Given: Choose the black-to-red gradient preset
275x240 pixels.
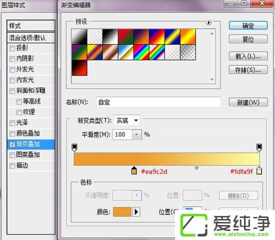Looking at the screenshot, I should [79, 68].
